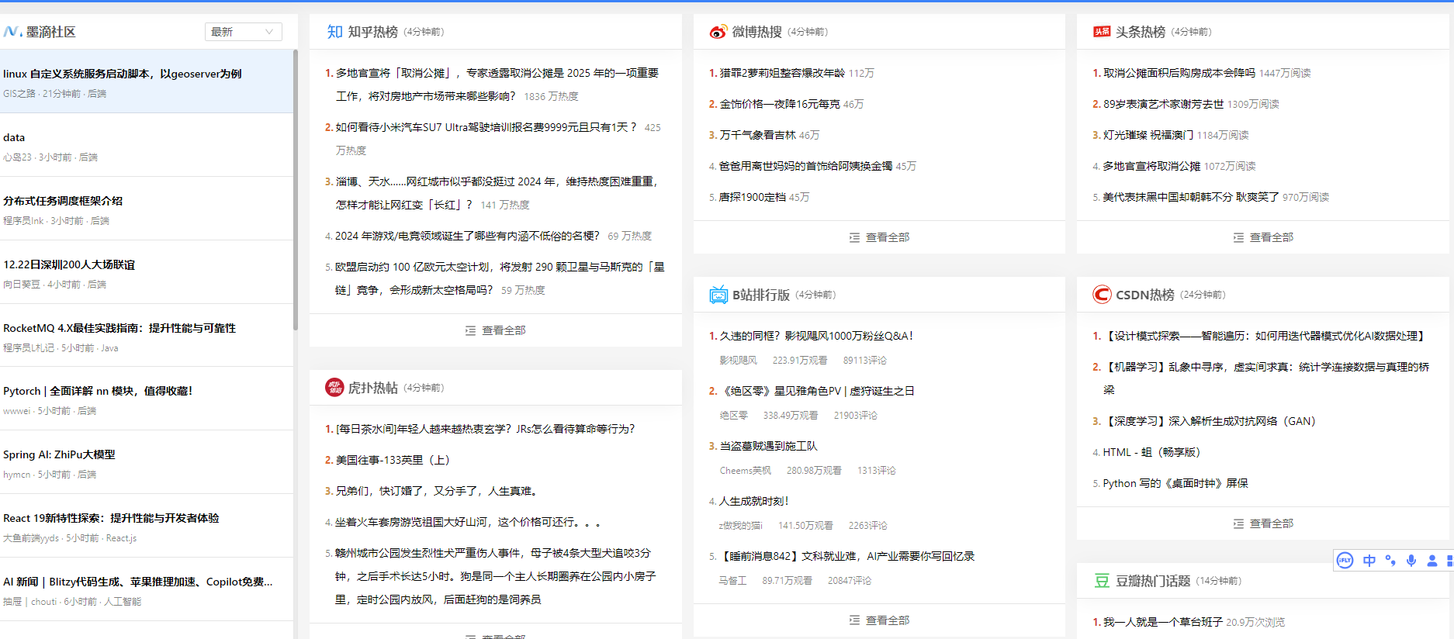Open Pytorch 全面详解 nn 模块 article
1454x639 pixels.
tap(98, 391)
